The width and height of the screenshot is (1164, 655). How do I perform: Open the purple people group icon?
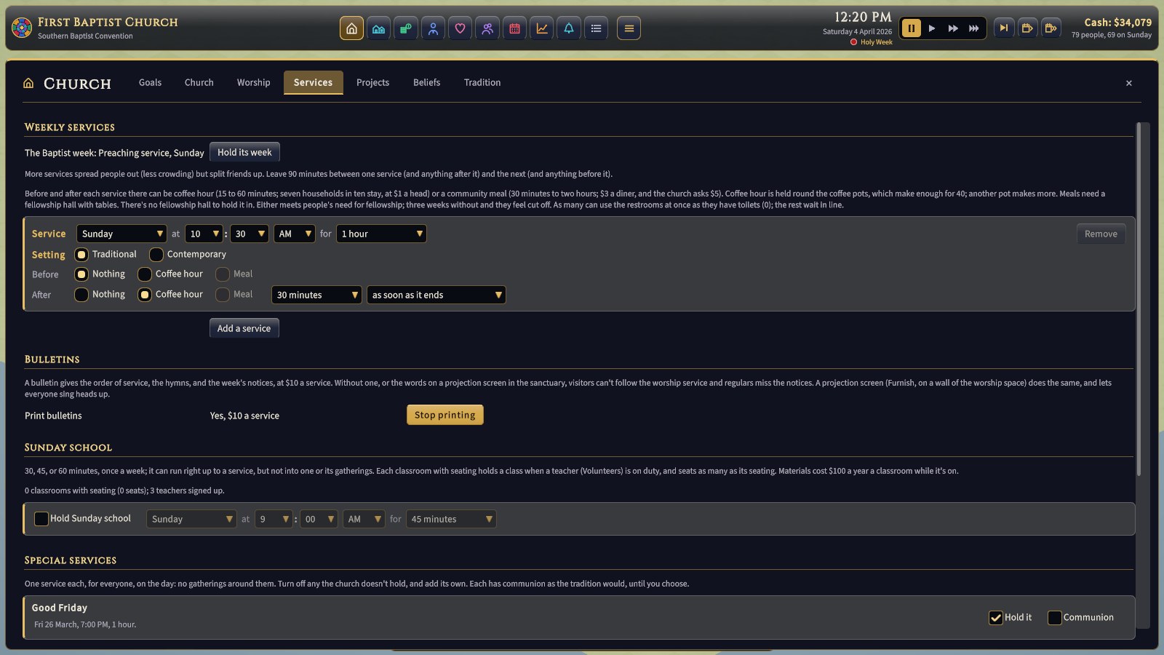coord(487,28)
